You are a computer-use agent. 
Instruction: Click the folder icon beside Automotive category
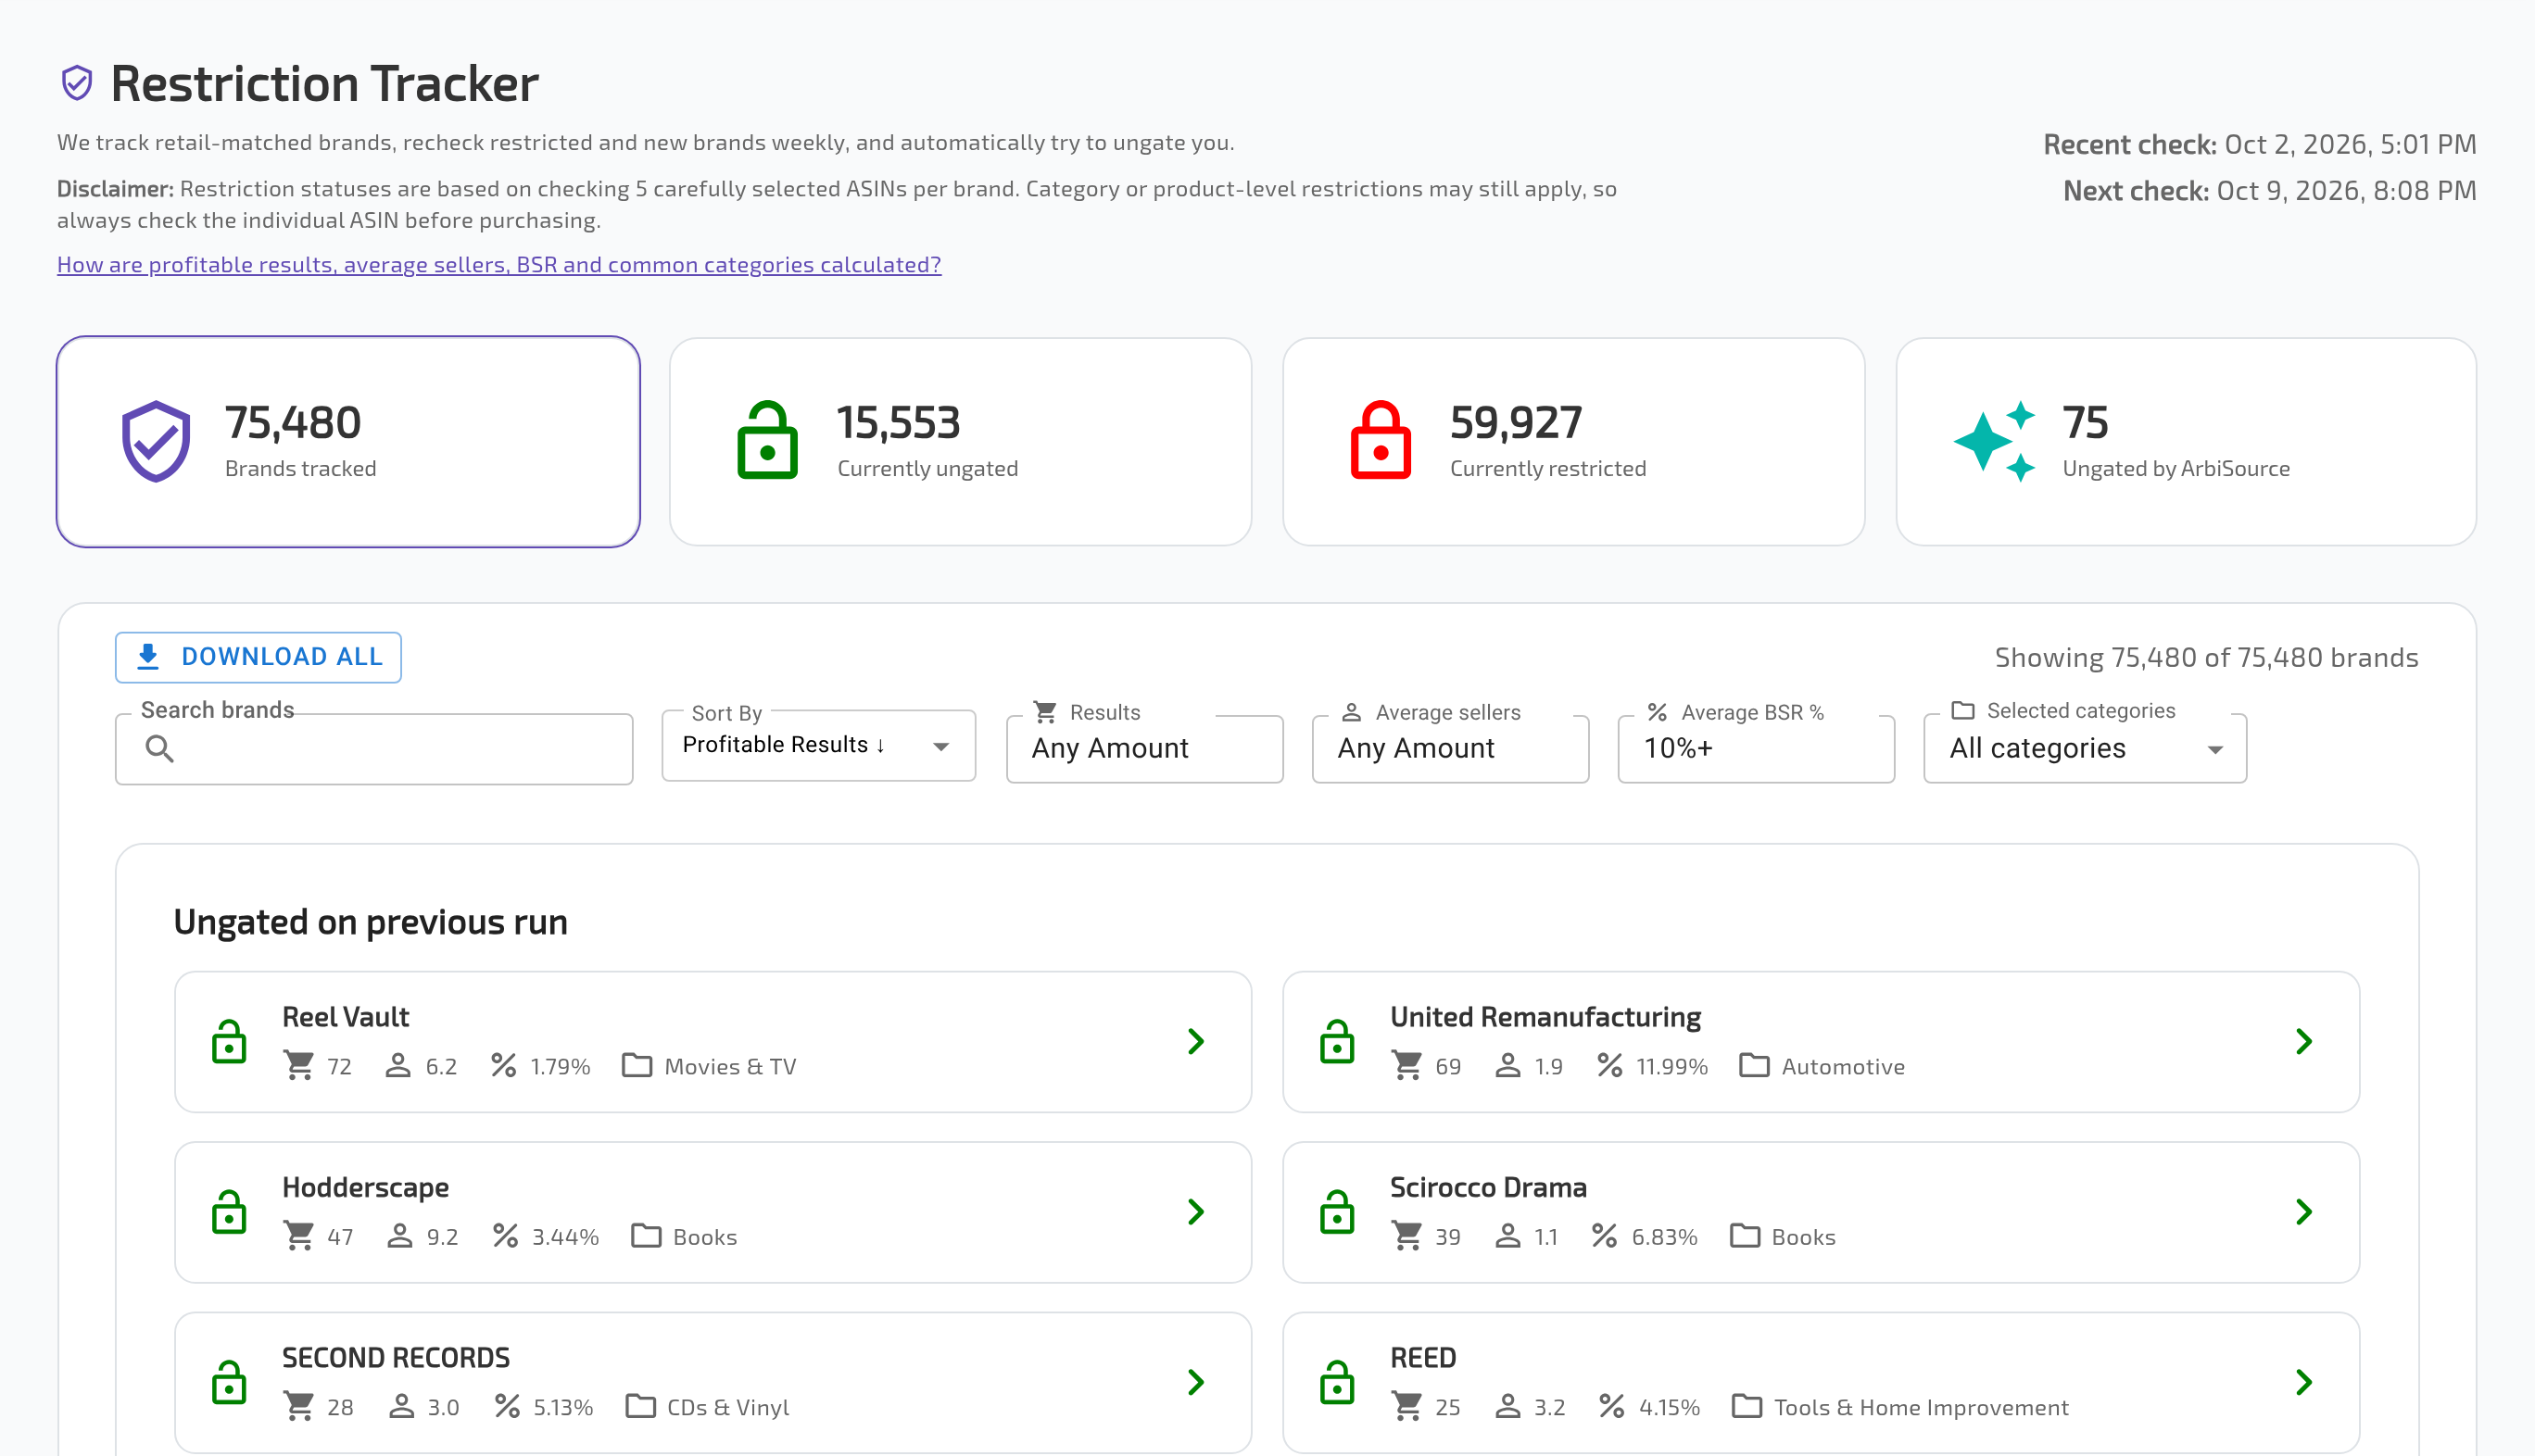click(1754, 1066)
